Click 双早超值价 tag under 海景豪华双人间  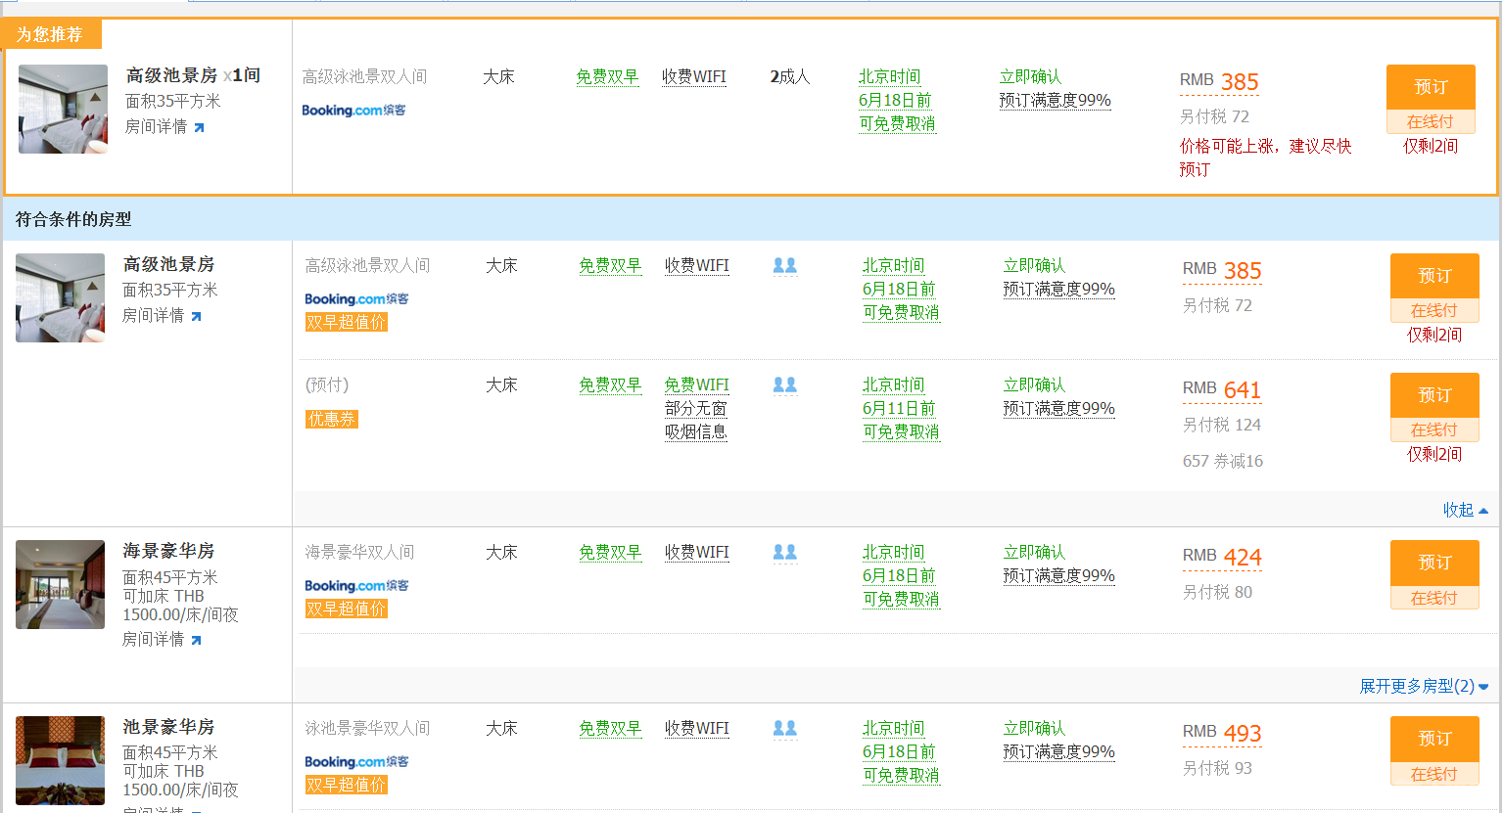[347, 609]
